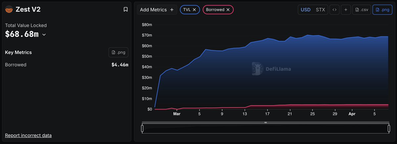Click the Borrowed label under Key Metrics
Viewport: 397px width, 144px height.
pos(16,65)
